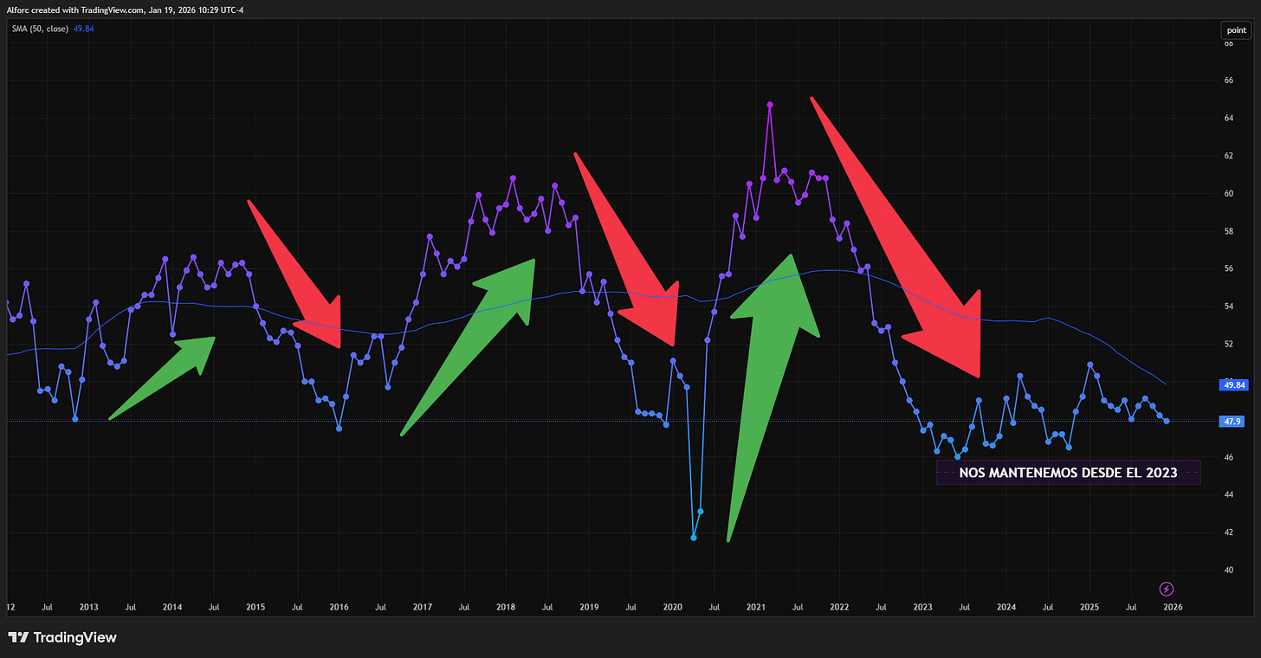This screenshot has width=1261, height=658.
Task: Click the 66 level on price axis
Action: point(1228,81)
